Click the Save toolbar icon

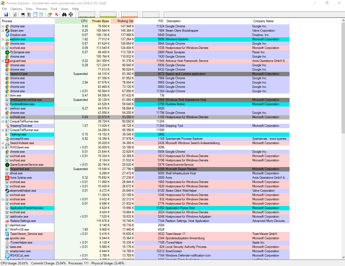[x=6, y=15]
